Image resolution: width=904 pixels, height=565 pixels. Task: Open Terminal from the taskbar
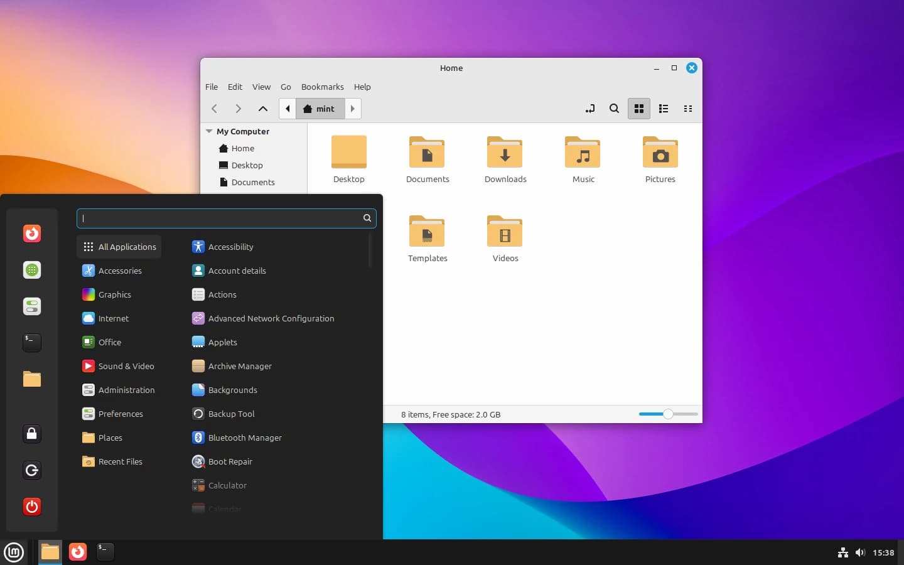(x=105, y=551)
